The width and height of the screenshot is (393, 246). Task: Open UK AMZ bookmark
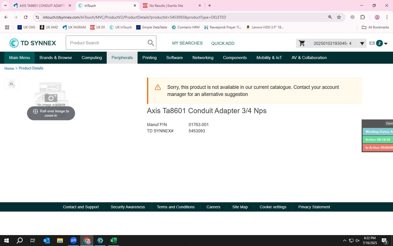(x=49, y=27)
